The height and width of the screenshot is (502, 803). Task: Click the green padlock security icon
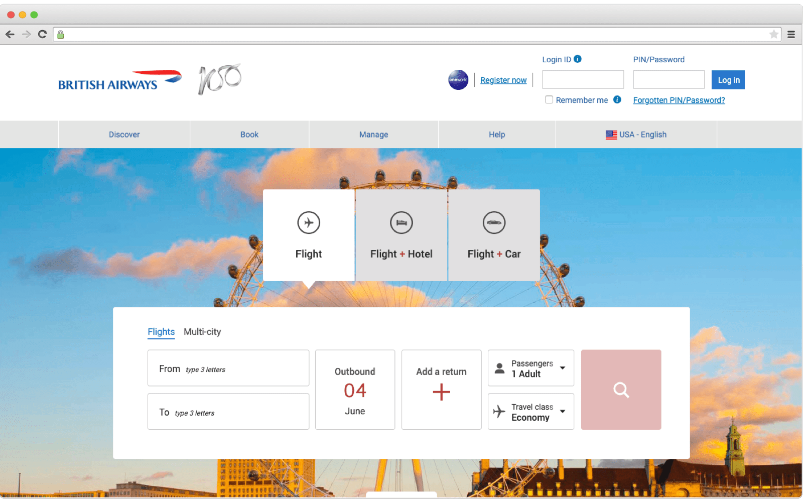tap(61, 34)
